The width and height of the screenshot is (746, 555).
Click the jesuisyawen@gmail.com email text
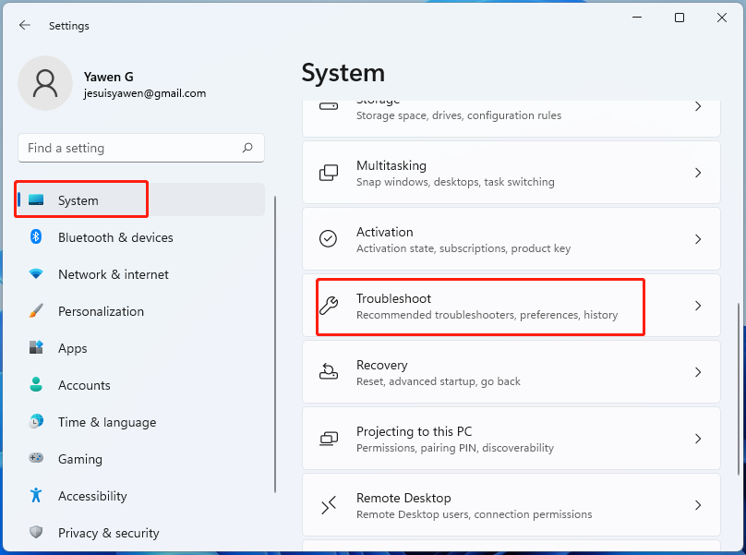tap(145, 93)
